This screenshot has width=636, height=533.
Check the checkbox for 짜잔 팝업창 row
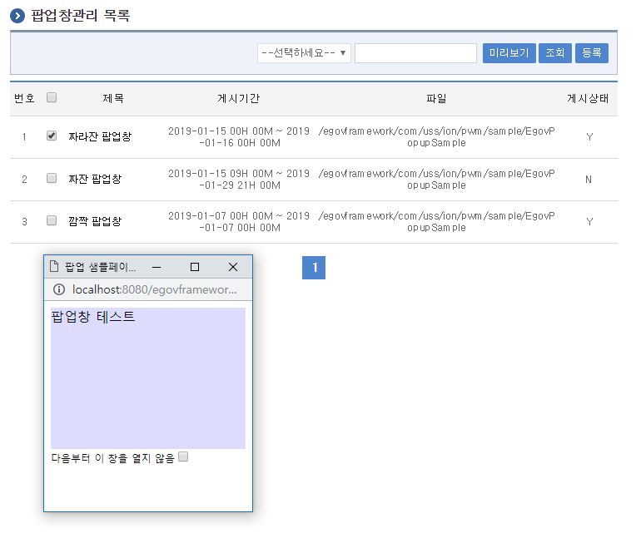tap(52, 178)
